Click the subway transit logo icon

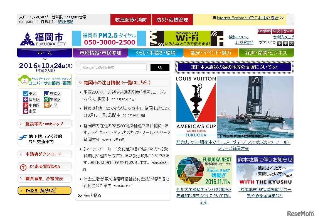tap(23, 138)
